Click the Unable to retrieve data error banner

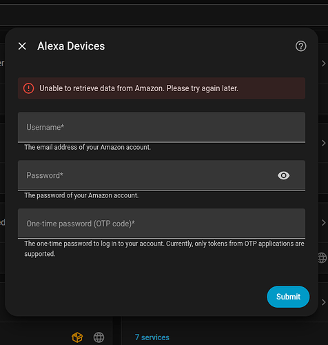[x=161, y=88]
